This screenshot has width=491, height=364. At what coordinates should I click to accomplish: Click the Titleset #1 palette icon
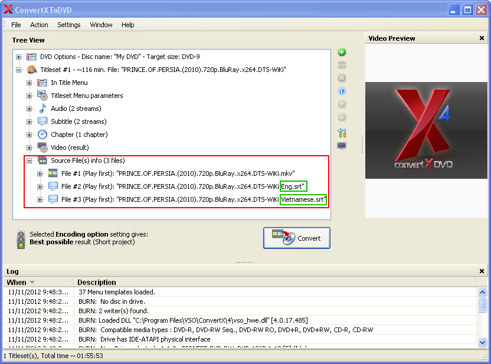pos(32,70)
